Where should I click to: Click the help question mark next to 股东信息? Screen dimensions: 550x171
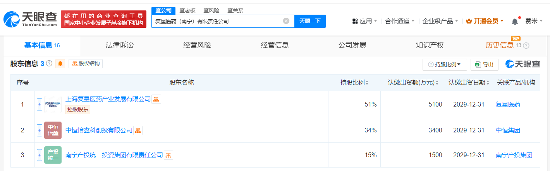pos(49,64)
